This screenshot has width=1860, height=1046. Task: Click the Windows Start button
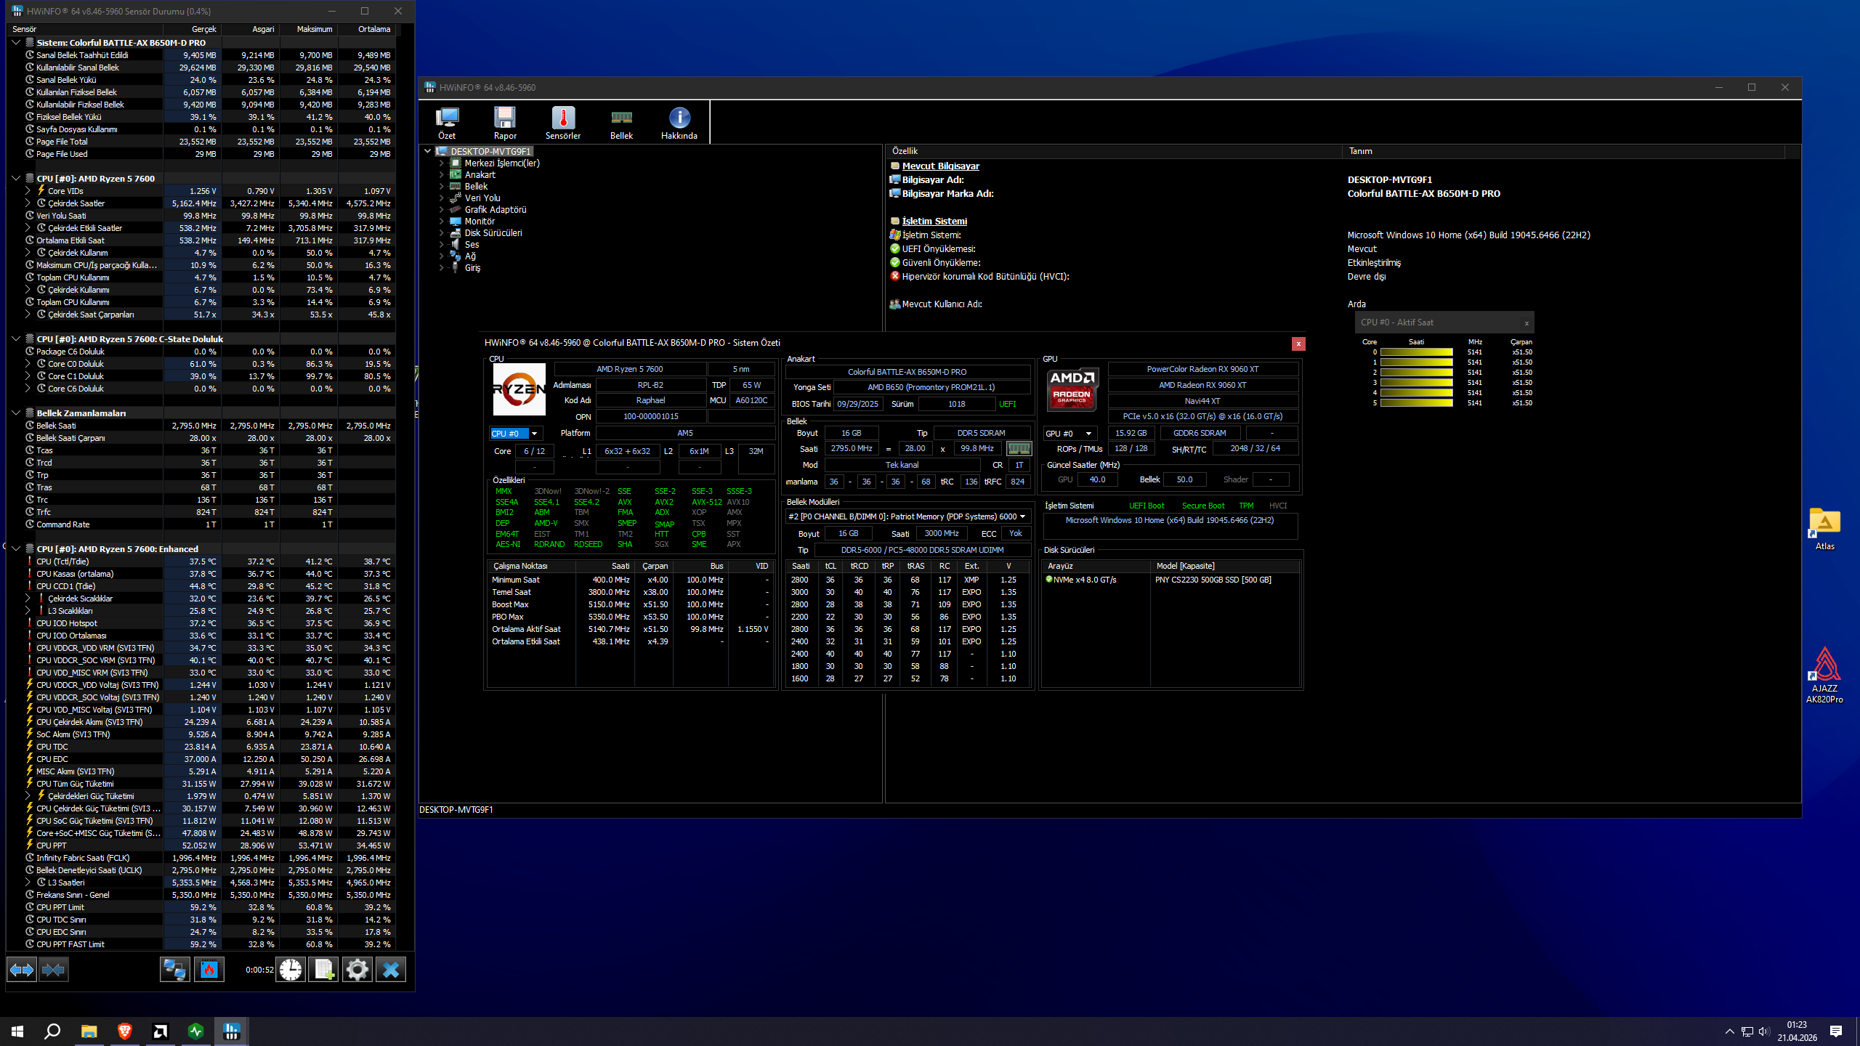[17, 1031]
